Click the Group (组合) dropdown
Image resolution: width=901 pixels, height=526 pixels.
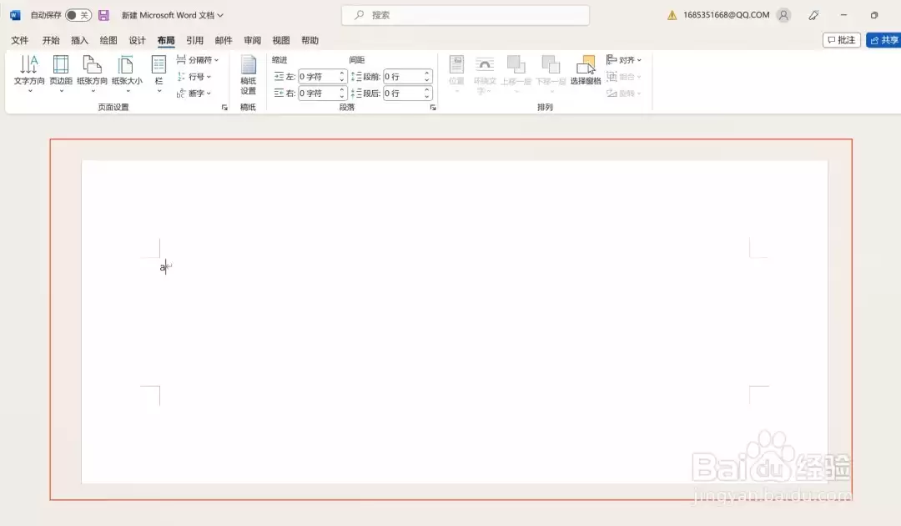[x=623, y=77]
